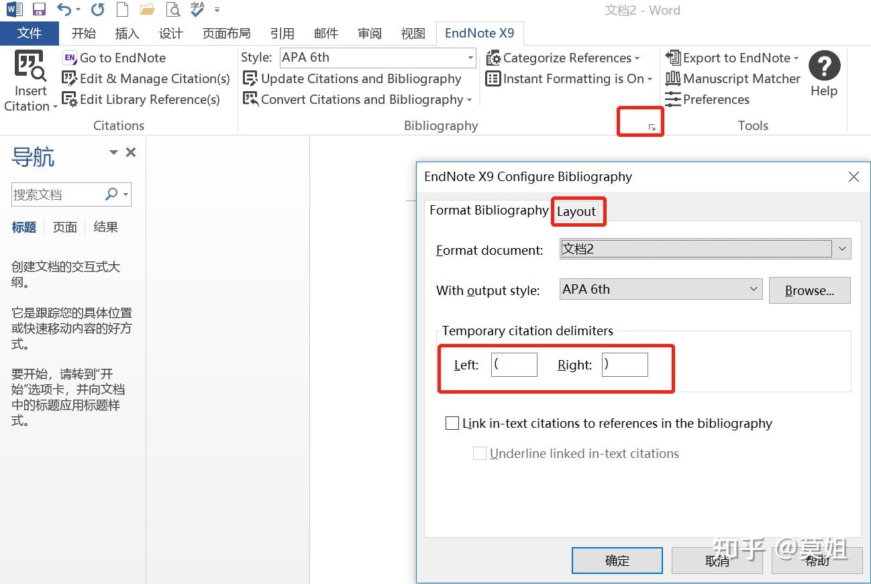The width and height of the screenshot is (871, 584).
Task: Click the 取消 button
Action: (x=717, y=561)
